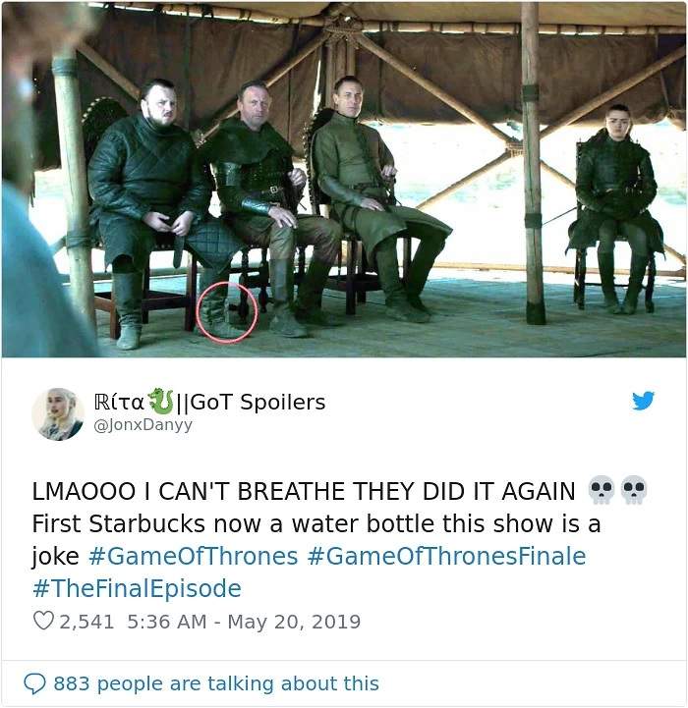Viewport: 688px width, 708px height.
Task: Open the tweet's attached photo
Action: tap(344, 177)
